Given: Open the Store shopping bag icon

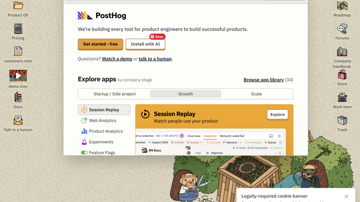Looking at the screenshot, I should (342, 75).
